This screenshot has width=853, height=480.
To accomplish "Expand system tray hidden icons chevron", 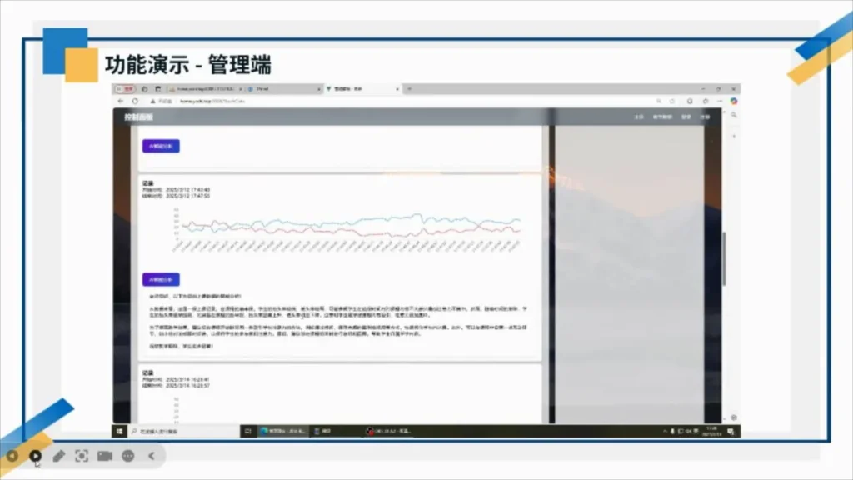I will (x=665, y=431).
